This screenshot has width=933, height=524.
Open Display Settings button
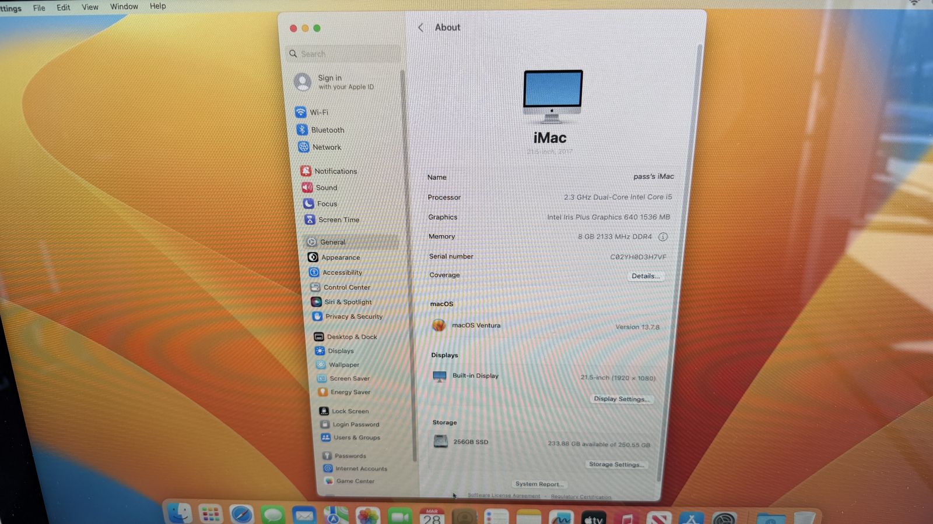coord(621,399)
